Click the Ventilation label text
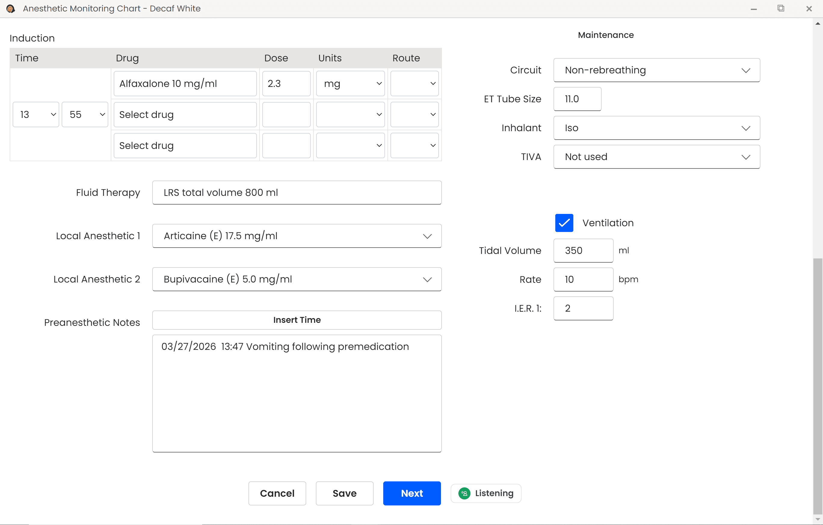 [x=608, y=223]
